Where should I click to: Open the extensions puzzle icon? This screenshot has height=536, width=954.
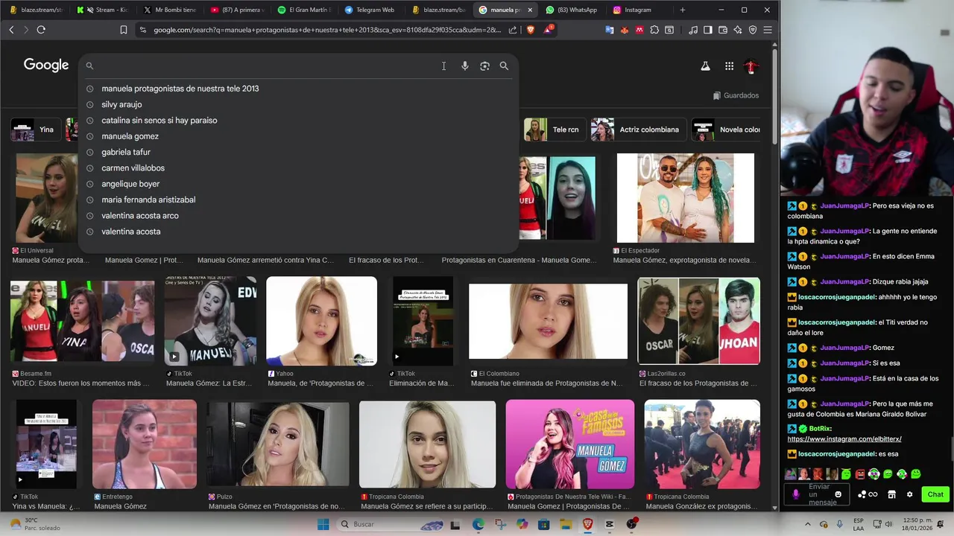pos(654,30)
